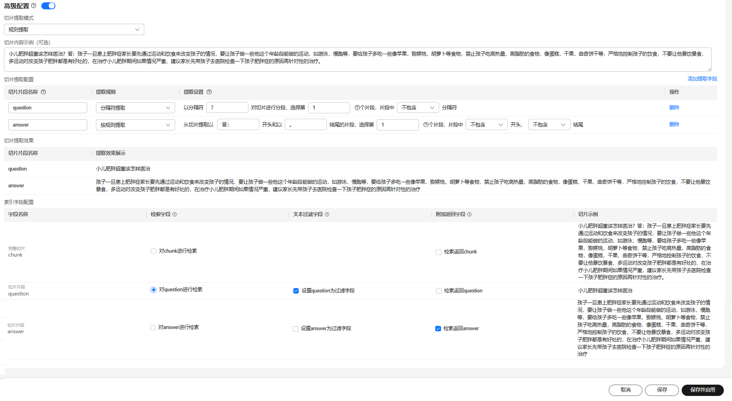This screenshot has width=732, height=401.
Task: Click help icon before 个片段 in answer row
Action: [x=425, y=125]
